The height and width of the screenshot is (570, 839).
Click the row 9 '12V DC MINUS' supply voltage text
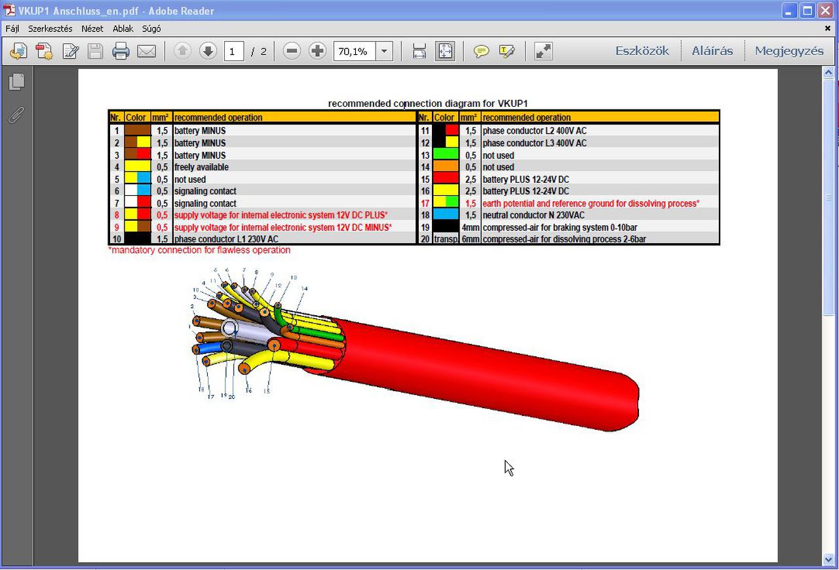283,227
